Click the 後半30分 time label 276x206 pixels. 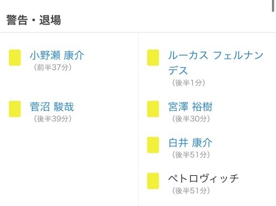[x=191, y=119]
